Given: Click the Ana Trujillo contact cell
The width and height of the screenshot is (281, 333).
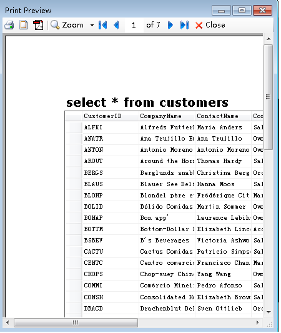Looking at the screenshot, I should click(x=223, y=139).
